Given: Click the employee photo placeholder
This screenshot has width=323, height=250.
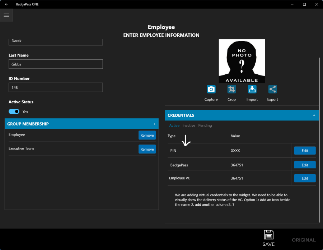Looking at the screenshot, I should coord(242,61).
